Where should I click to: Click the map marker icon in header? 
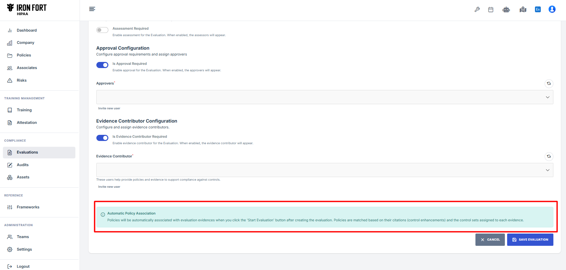point(523,9)
